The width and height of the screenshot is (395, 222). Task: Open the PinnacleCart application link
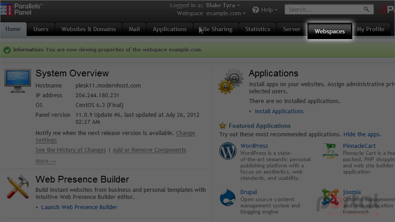359,146
